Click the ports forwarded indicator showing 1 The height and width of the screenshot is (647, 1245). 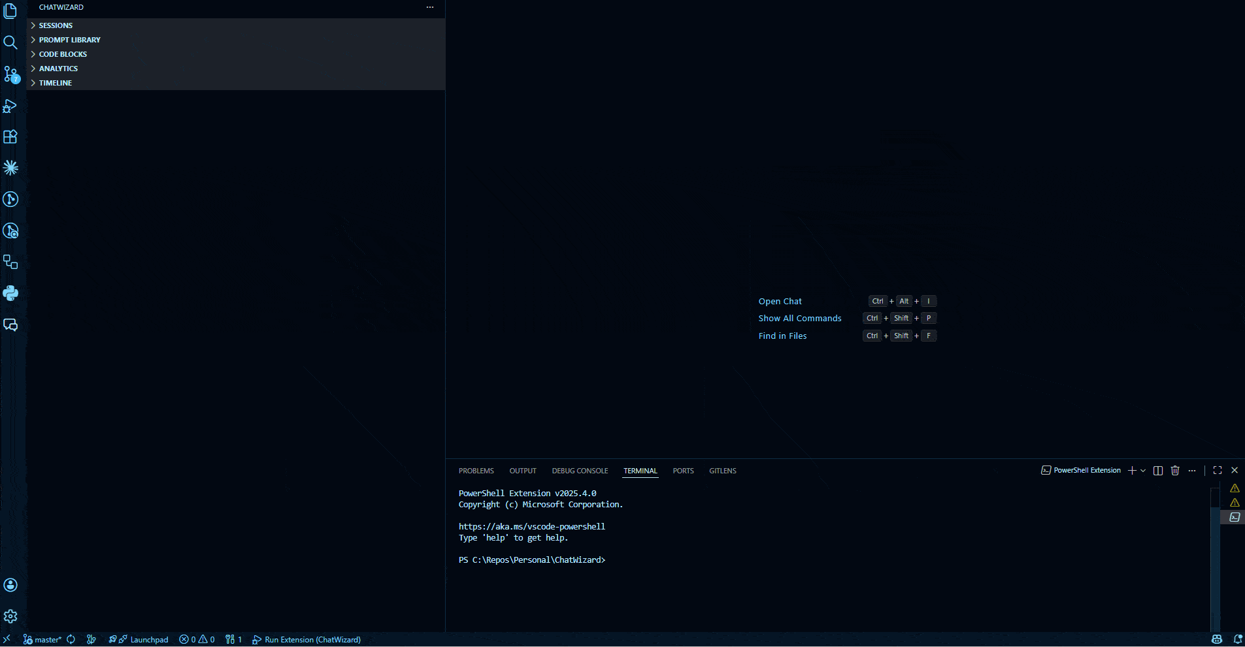[x=233, y=640]
